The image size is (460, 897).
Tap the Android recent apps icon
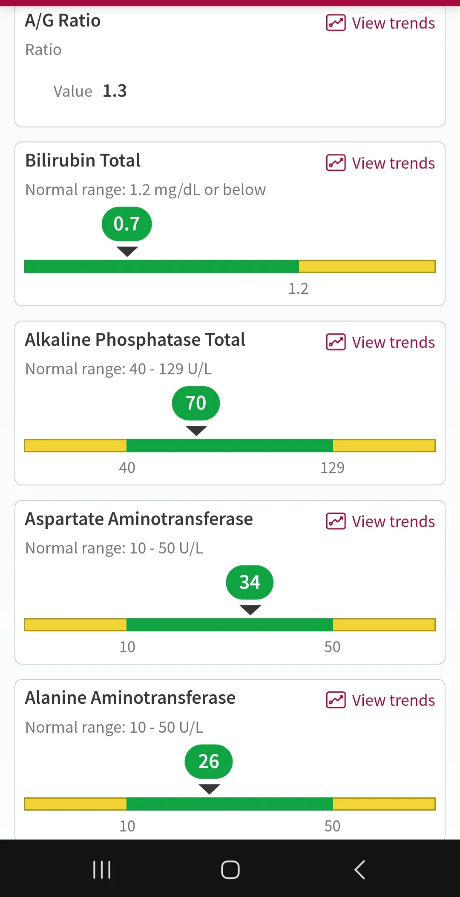coord(102,869)
